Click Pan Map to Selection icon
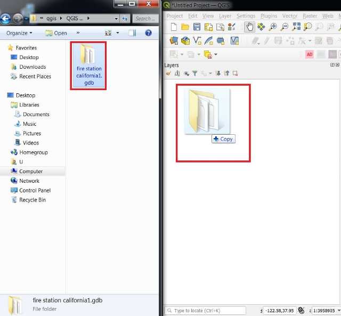 [261, 27]
